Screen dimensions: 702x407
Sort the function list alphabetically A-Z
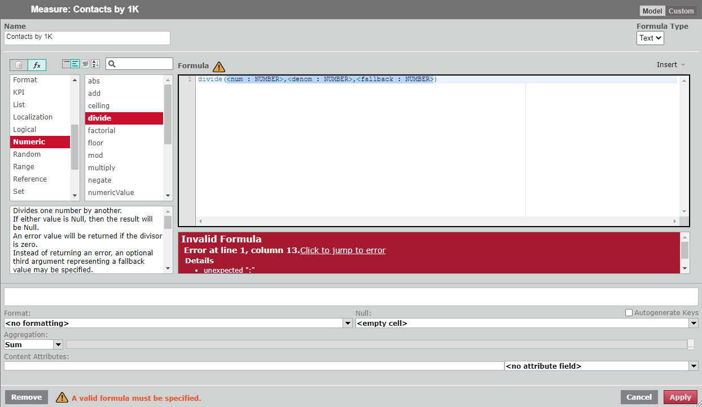[x=95, y=64]
